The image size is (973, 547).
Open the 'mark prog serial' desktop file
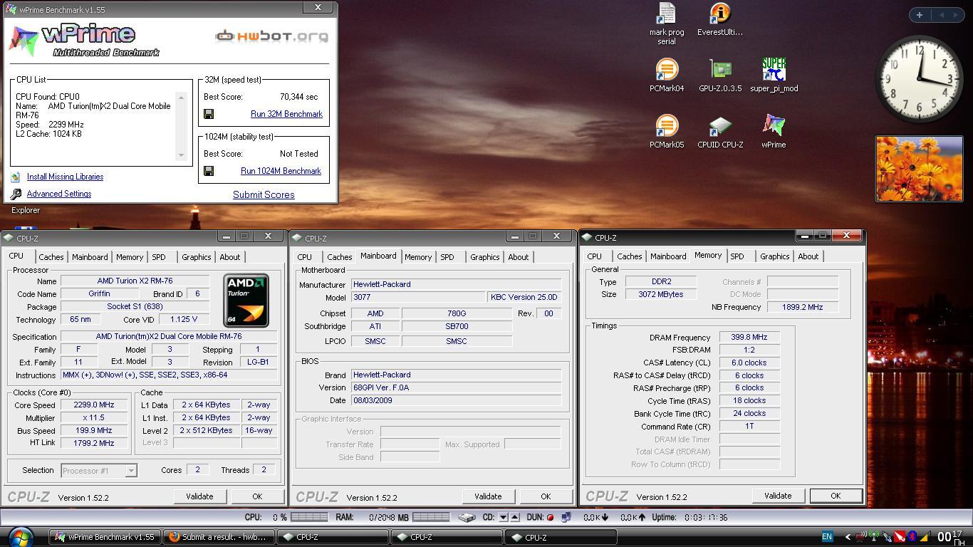667,24
